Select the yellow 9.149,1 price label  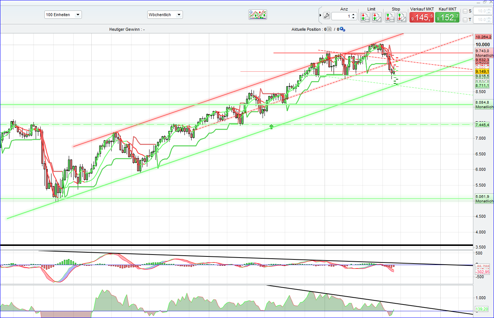(482, 71)
